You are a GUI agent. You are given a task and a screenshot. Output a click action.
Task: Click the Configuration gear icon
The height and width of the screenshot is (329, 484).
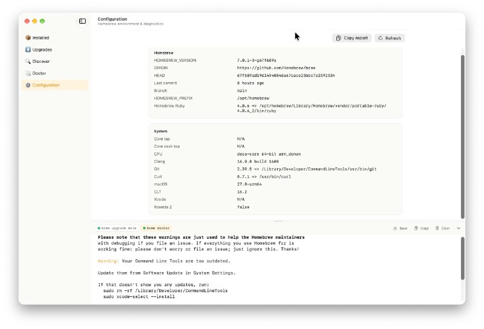click(x=28, y=85)
